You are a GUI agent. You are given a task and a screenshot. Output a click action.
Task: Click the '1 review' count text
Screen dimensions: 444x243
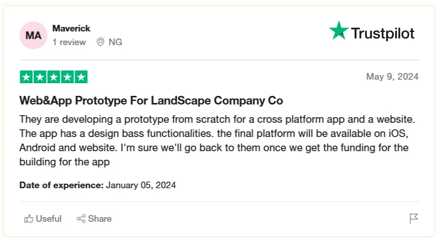tap(69, 42)
